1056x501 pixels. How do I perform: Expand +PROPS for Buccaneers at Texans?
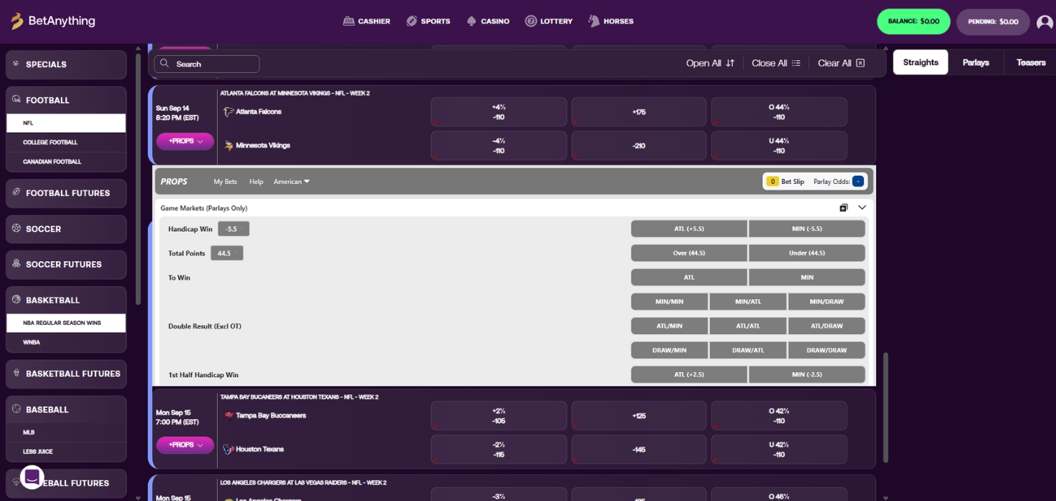[x=185, y=444]
